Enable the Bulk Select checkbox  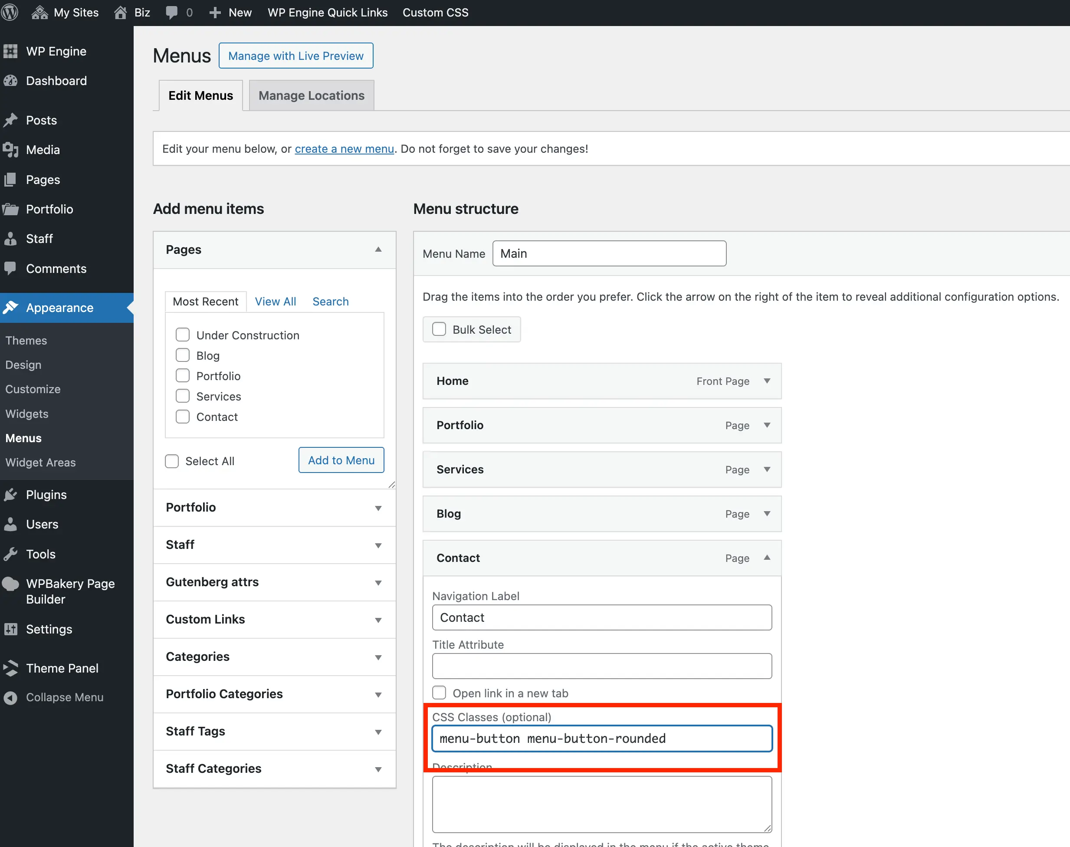point(439,329)
